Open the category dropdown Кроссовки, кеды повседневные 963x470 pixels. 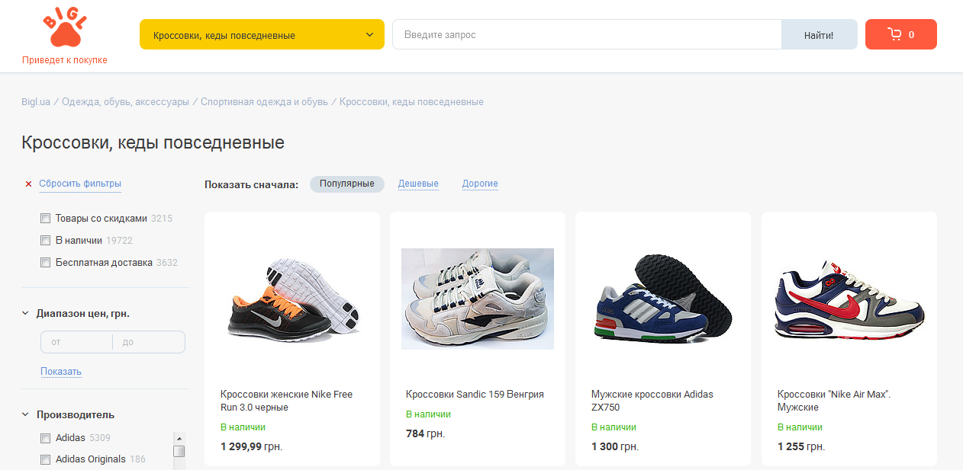coord(262,34)
